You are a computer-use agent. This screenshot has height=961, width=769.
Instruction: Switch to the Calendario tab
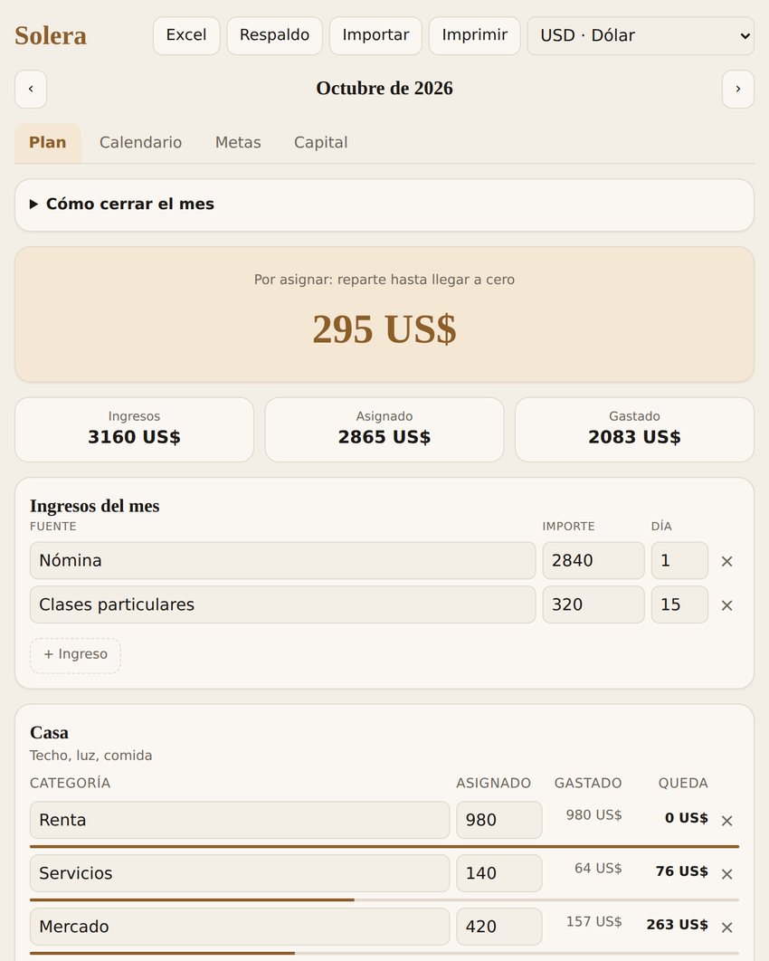(140, 142)
